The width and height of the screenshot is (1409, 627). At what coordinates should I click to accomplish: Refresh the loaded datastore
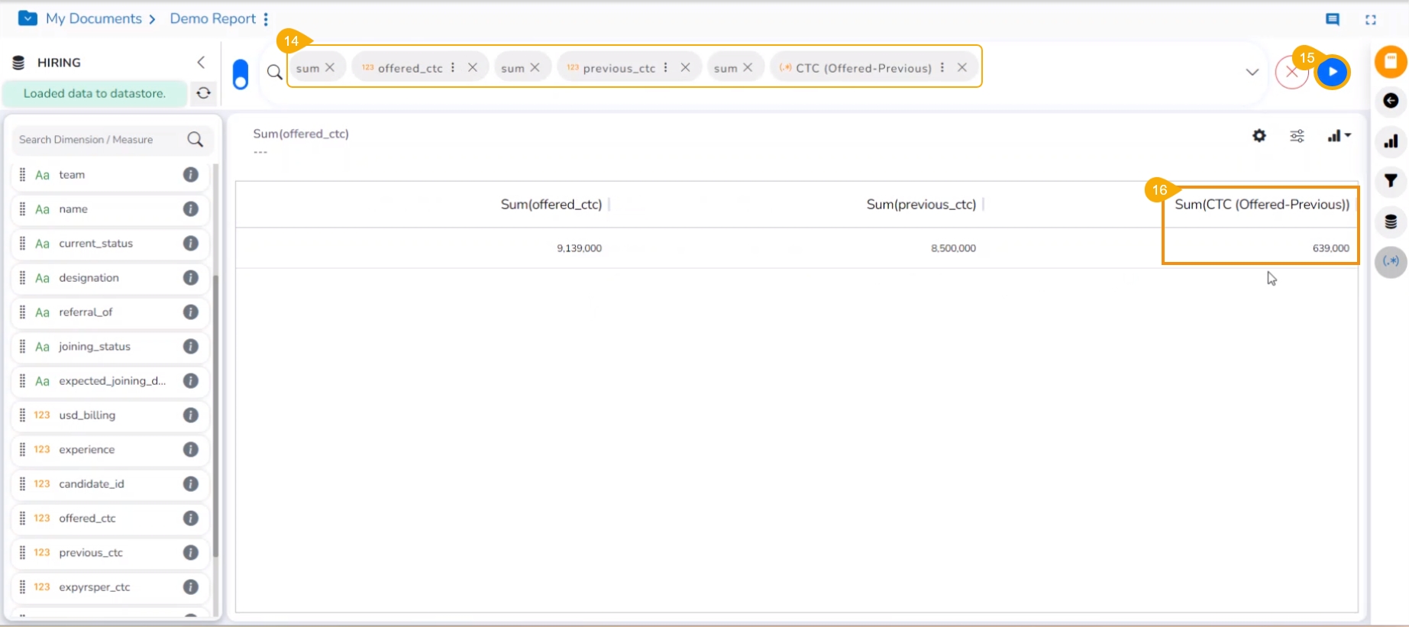point(203,93)
